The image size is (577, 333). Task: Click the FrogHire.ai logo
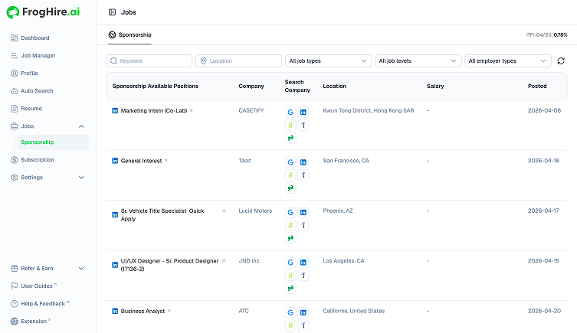[43, 12]
